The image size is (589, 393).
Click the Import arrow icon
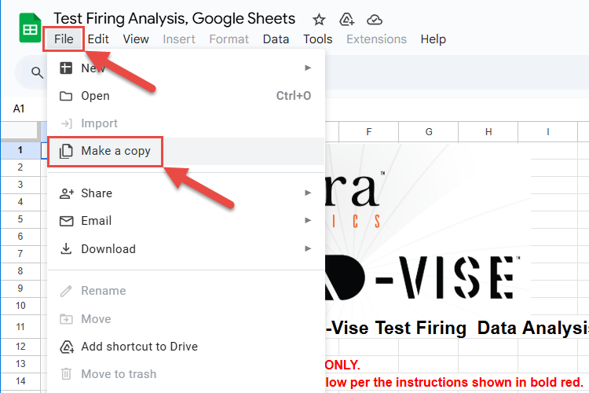(x=66, y=123)
